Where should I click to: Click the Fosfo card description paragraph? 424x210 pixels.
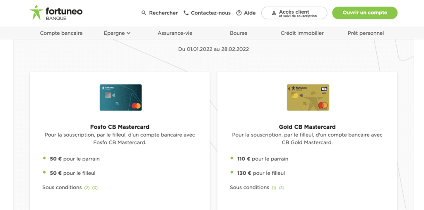point(120,139)
